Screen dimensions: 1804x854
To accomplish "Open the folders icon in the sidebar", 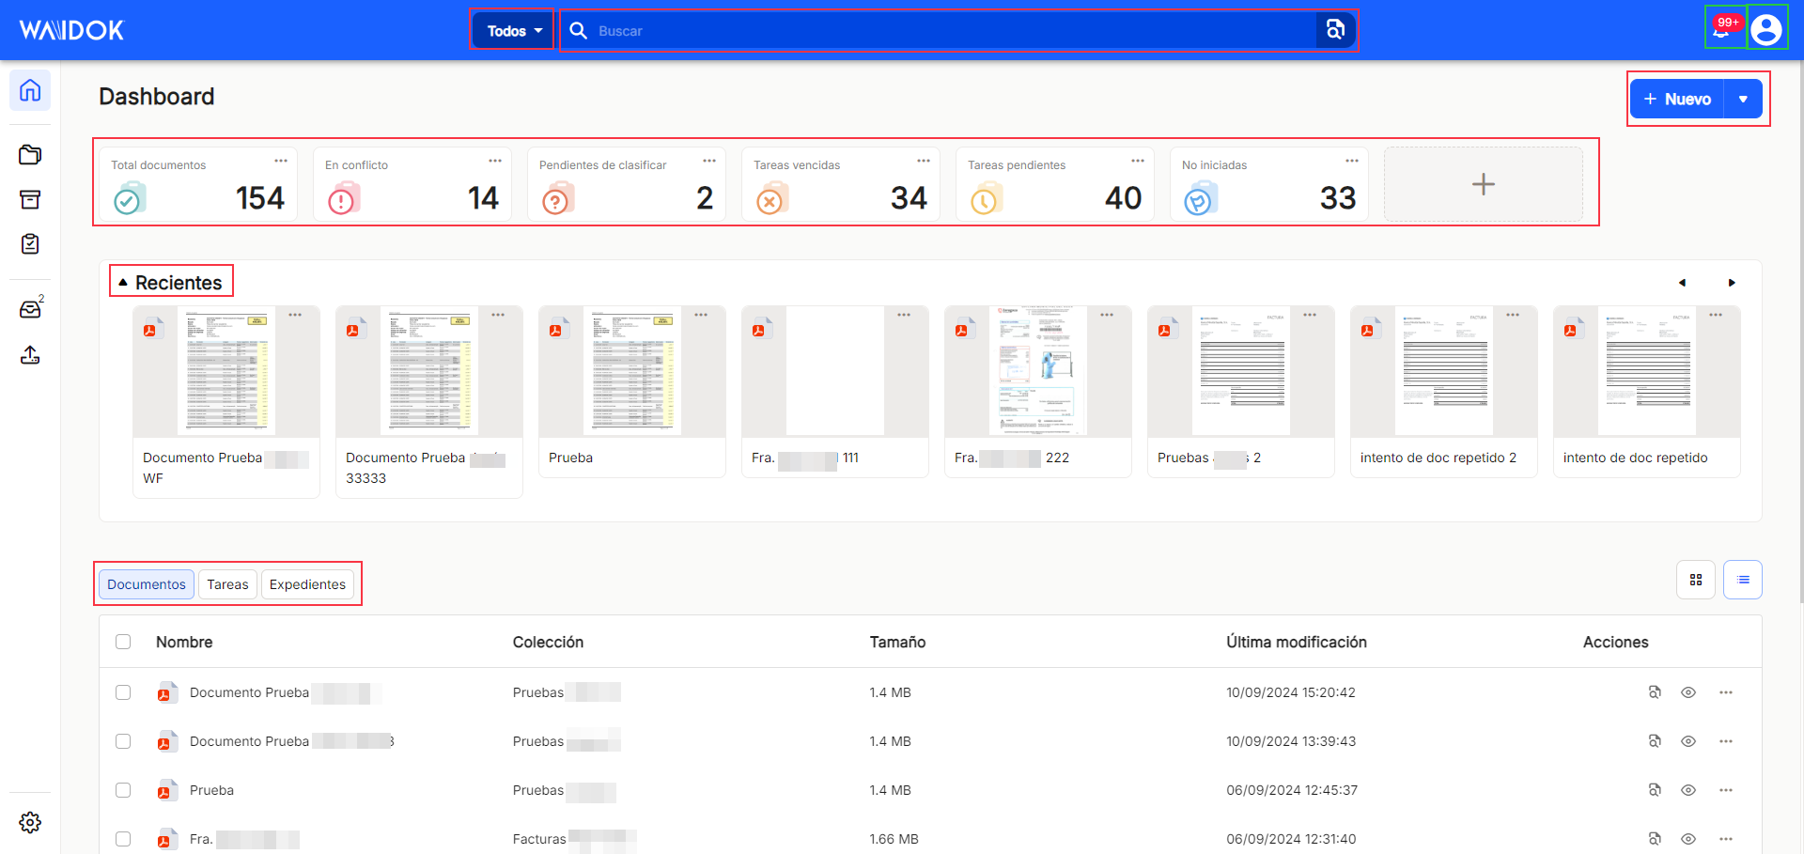I will [30, 154].
